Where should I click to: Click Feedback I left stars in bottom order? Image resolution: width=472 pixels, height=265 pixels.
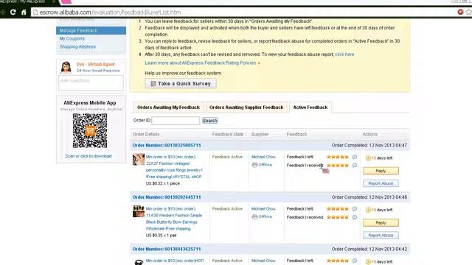pyautogui.click(x=338, y=261)
